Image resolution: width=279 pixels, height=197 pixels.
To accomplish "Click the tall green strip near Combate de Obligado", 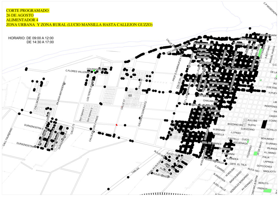I will coord(260,53).
